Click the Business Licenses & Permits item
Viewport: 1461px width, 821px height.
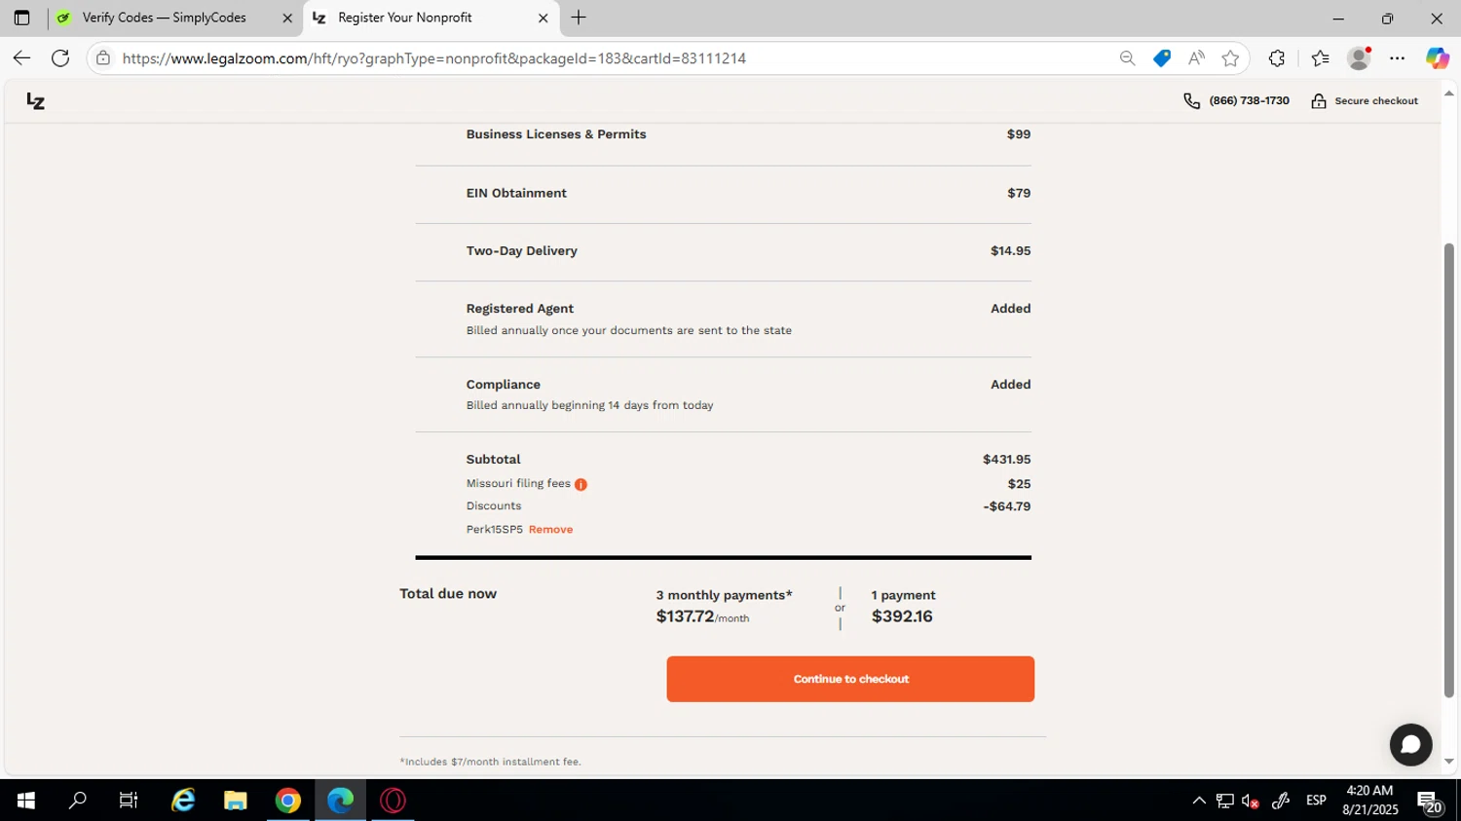coord(556,134)
